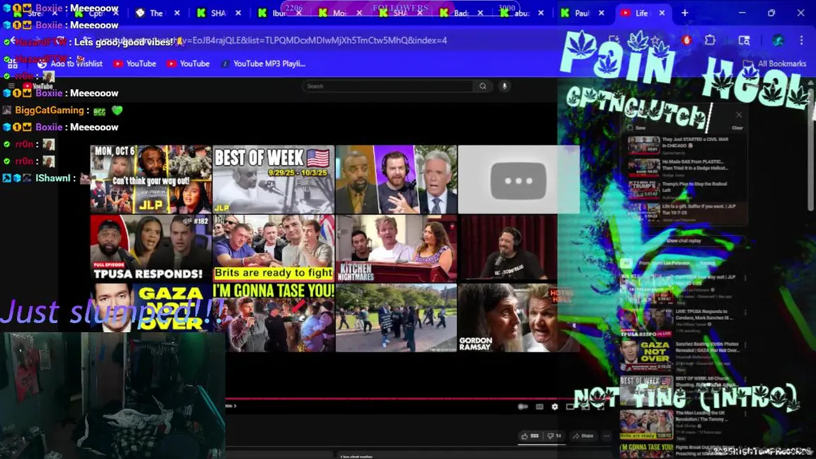Open the YouTube guide hamburger menu
The height and width of the screenshot is (459, 816).
click(11, 86)
